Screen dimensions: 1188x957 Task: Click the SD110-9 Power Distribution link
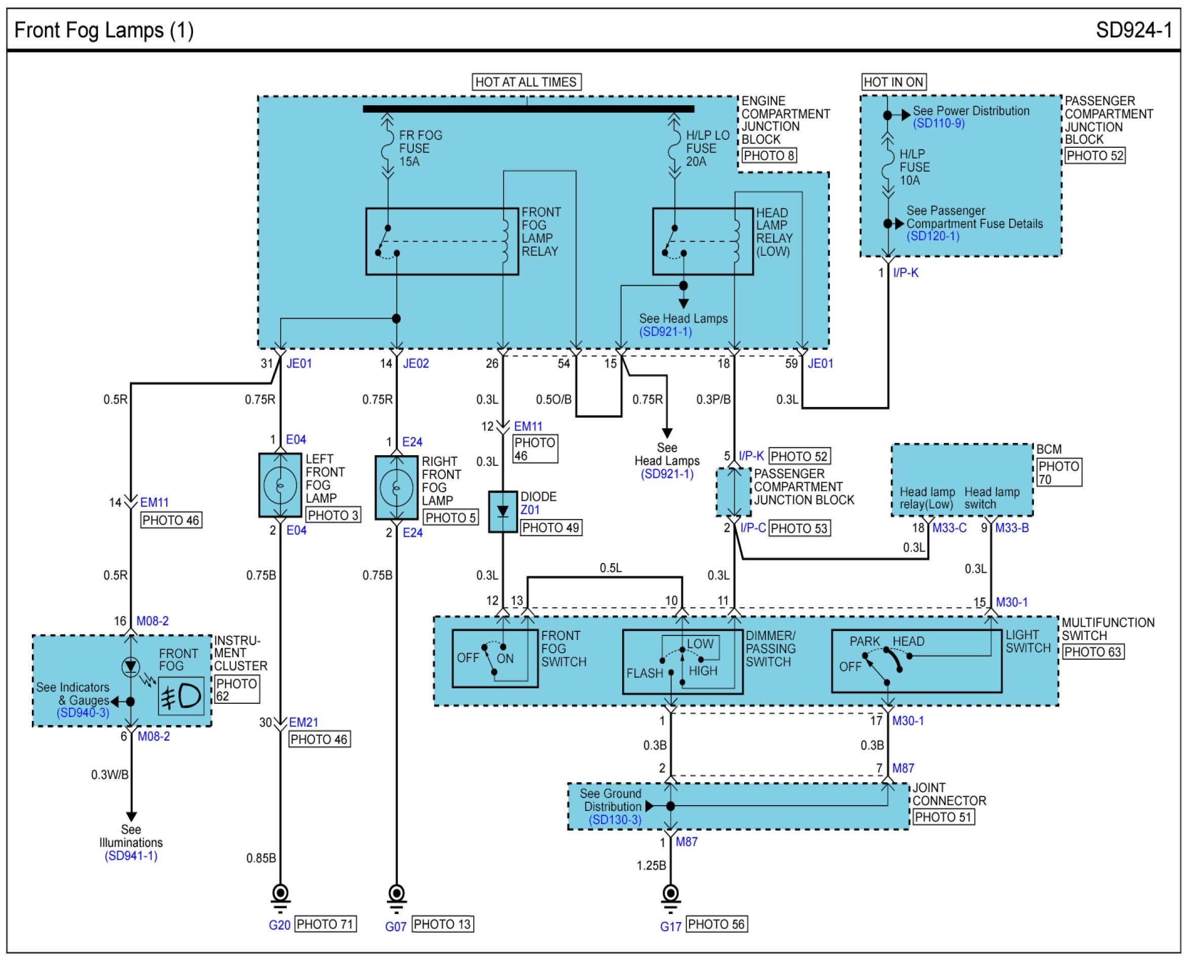[938, 124]
